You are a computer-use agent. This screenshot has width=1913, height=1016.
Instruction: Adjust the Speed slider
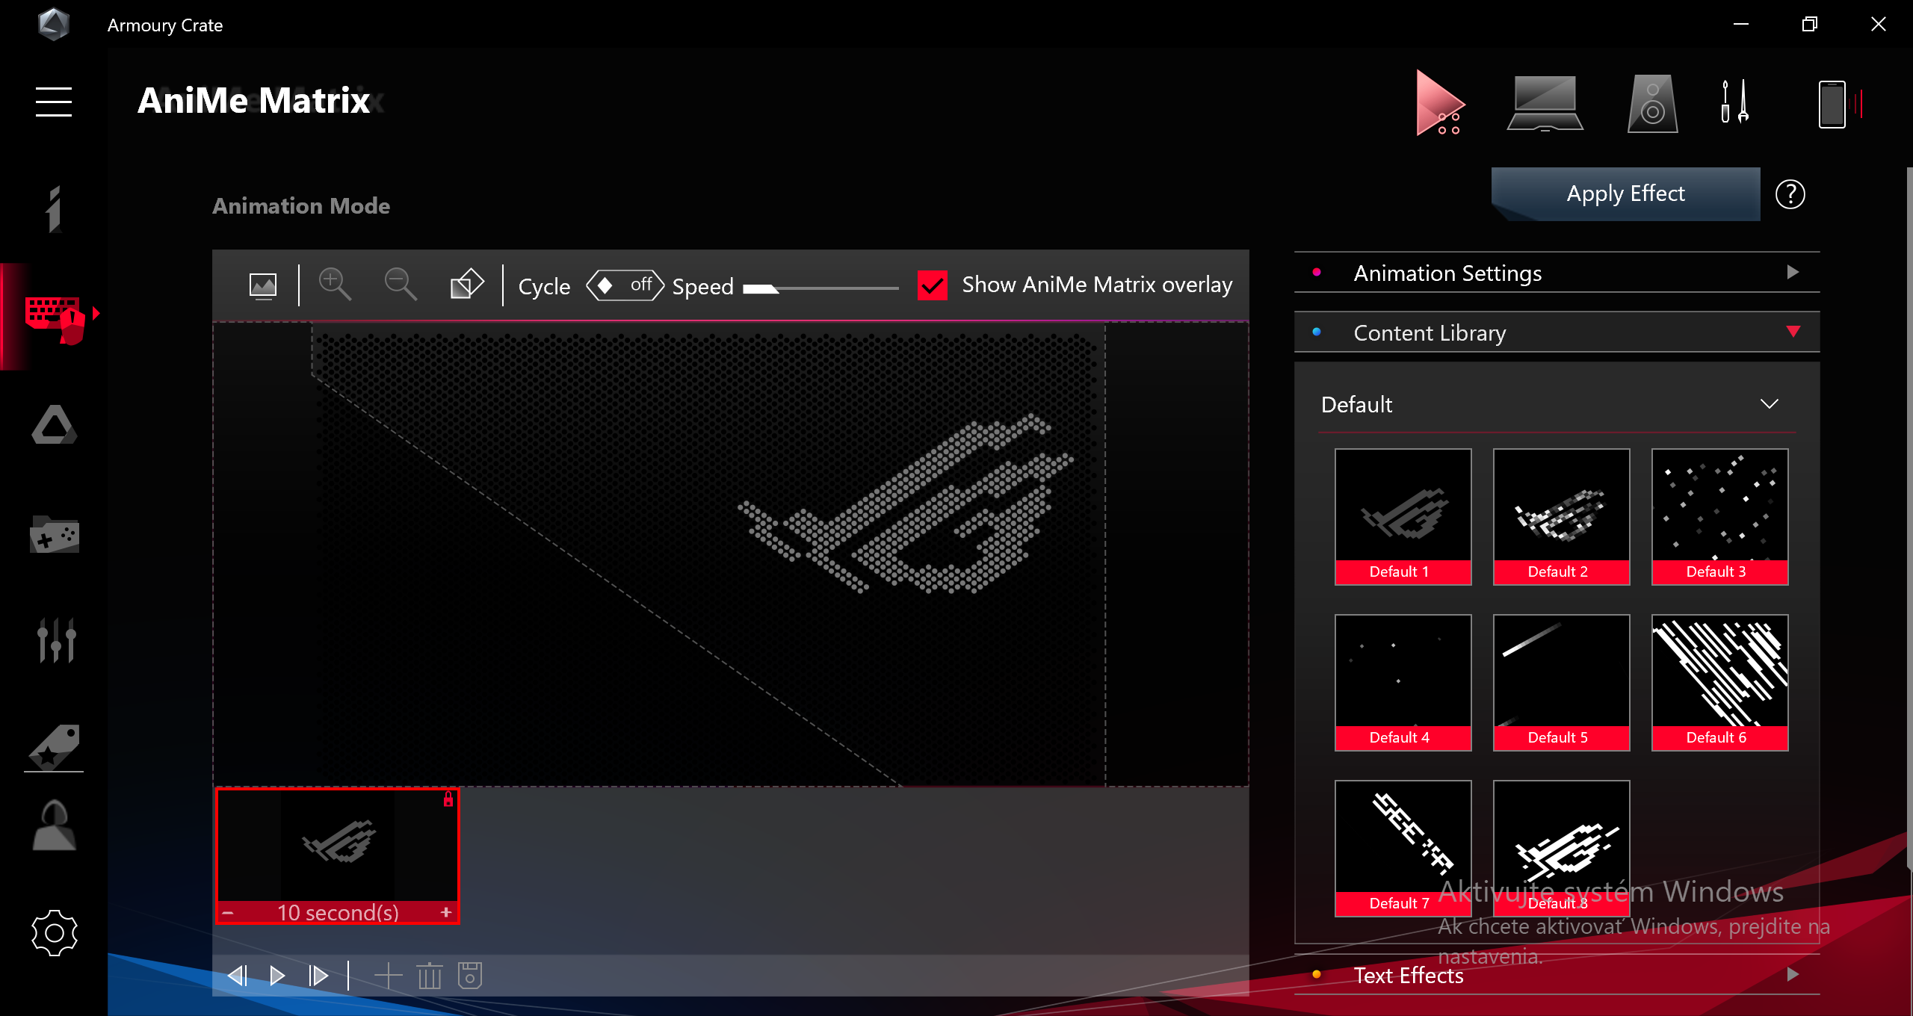tap(820, 288)
